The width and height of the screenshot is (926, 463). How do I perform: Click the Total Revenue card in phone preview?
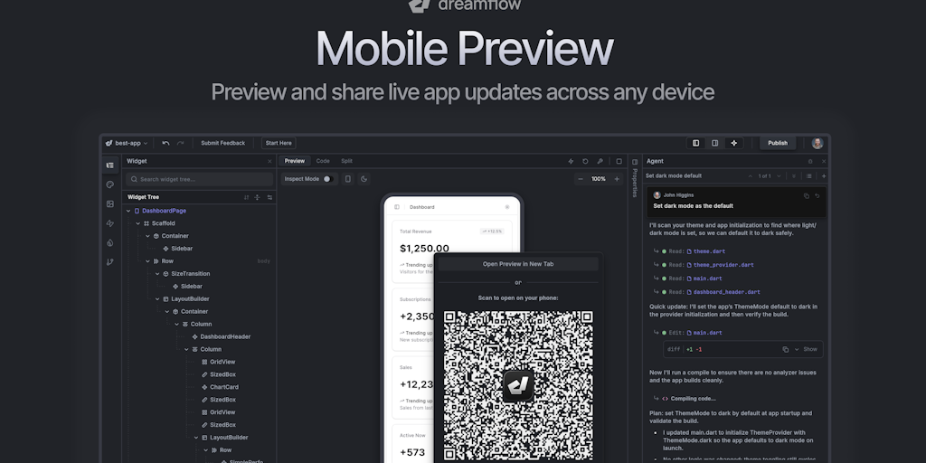[452, 250]
